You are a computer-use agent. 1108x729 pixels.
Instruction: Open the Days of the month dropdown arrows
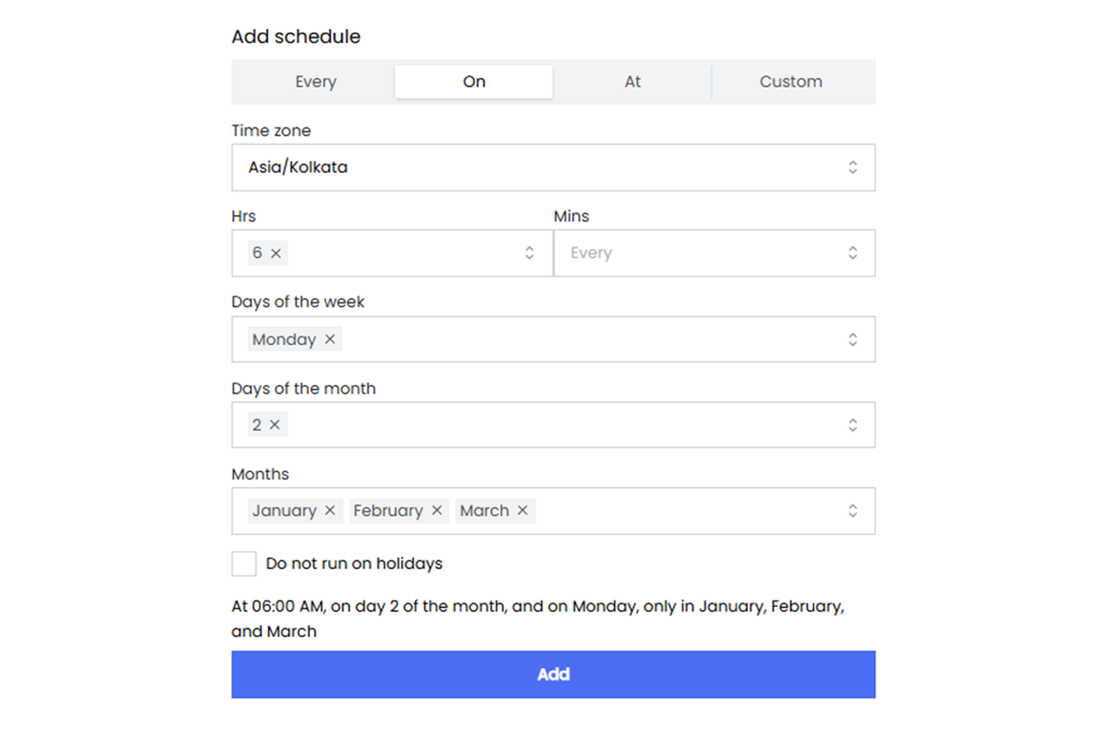point(852,425)
